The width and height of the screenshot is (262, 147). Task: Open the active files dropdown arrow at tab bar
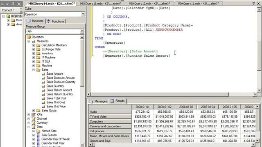pyautogui.click(x=254, y=4)
